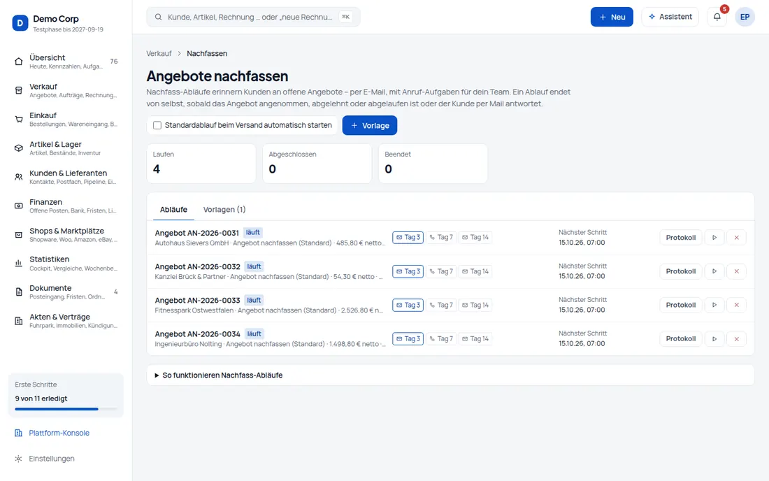Click the Einstellungen label
The width and height of the screenshot is (769, 481).
pyautogui.click(x=52, y=459)
